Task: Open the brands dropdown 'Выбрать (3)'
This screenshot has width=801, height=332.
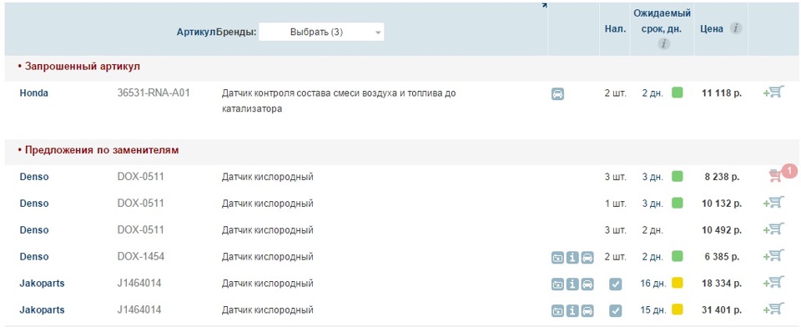Action: [321, 32]
